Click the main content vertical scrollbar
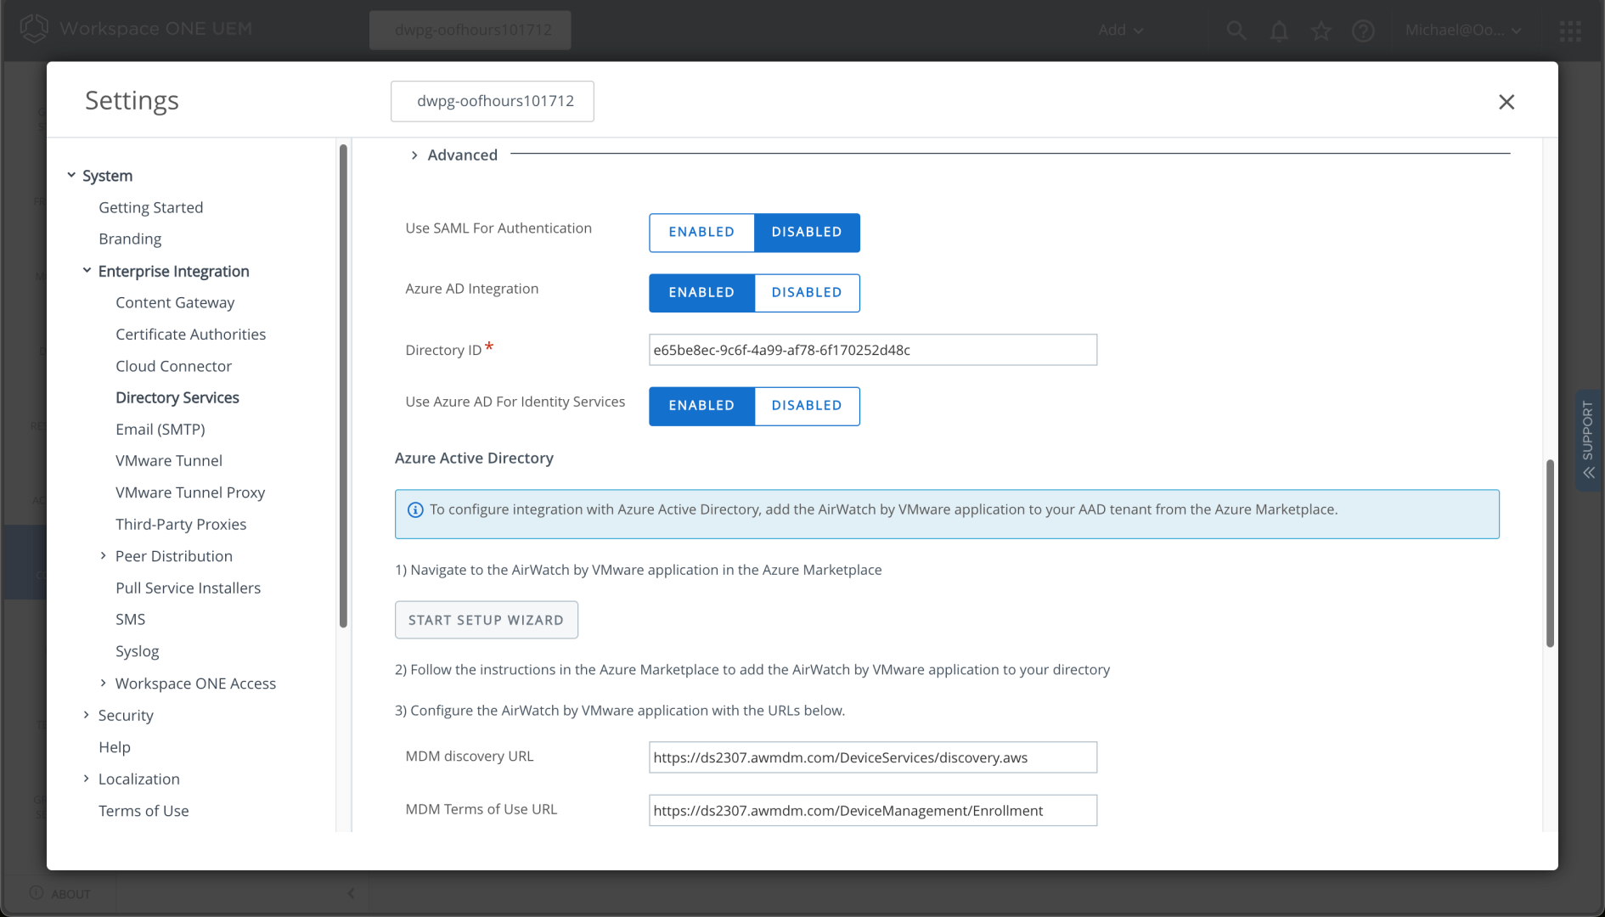 coord(1550,552)
